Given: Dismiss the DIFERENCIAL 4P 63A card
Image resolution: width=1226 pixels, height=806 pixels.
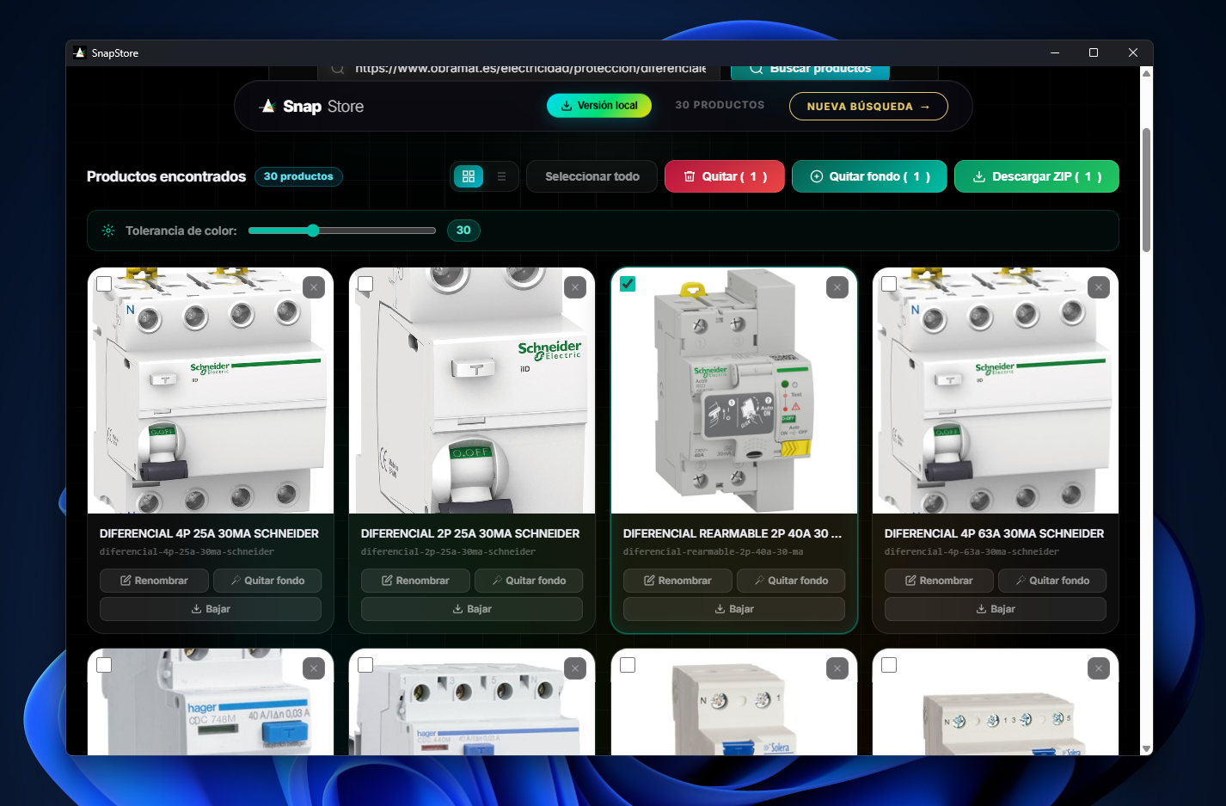Looking at the screenshot, I should (1099, 287).
